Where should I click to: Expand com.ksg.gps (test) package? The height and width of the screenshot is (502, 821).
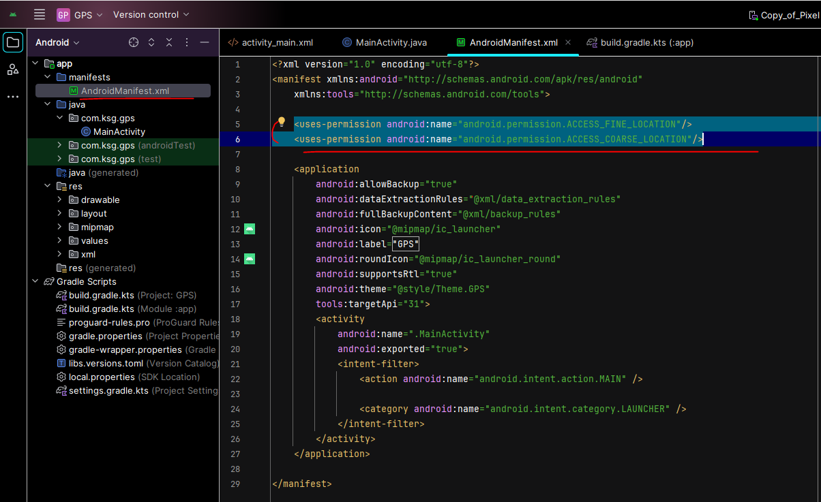(60, 159)
